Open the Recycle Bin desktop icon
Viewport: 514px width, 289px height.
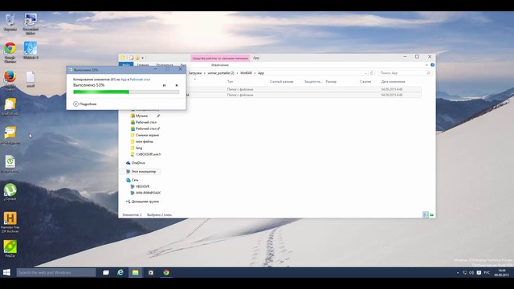pyautogui.click(x=10, y=22)
